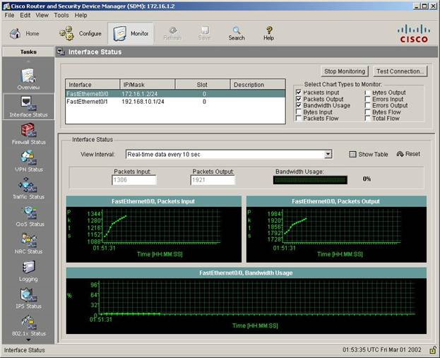Screen dimensions: 440x358
Task: Click the Stop Monitoring button
Action: pos(345,71)
